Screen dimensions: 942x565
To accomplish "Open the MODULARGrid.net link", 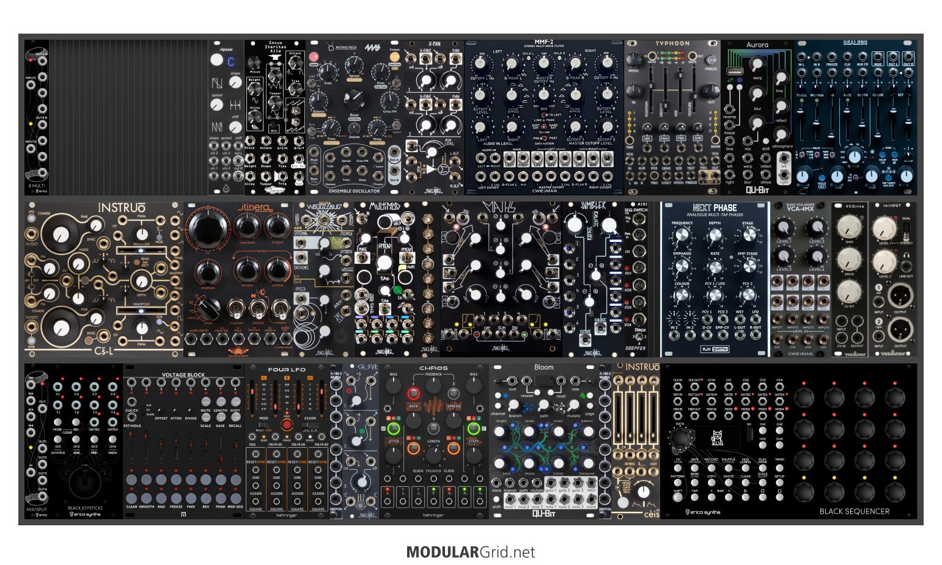I will pyautogui.click(x=471, y=552).
